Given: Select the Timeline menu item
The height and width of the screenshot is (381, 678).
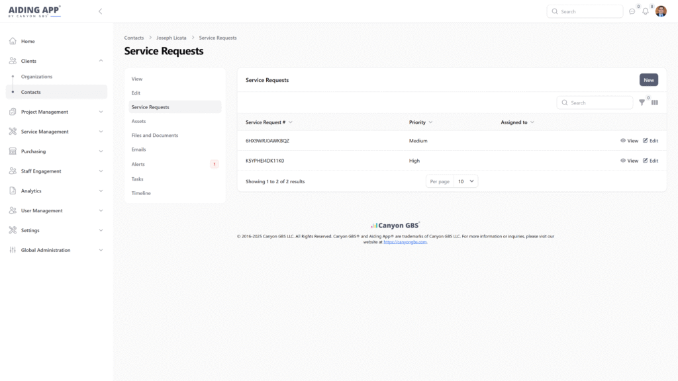Looking at the screenshot, I should [x=141, y=193].
